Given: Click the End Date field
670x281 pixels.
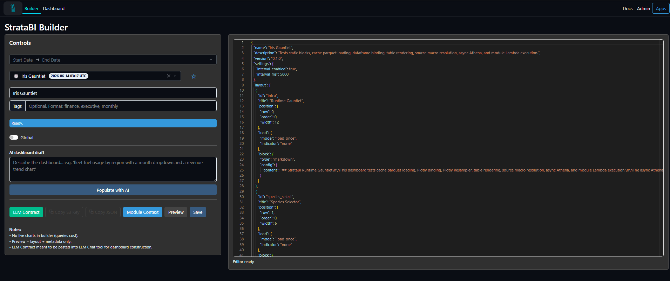Looking at the screenshot, I should click(51, 60).
